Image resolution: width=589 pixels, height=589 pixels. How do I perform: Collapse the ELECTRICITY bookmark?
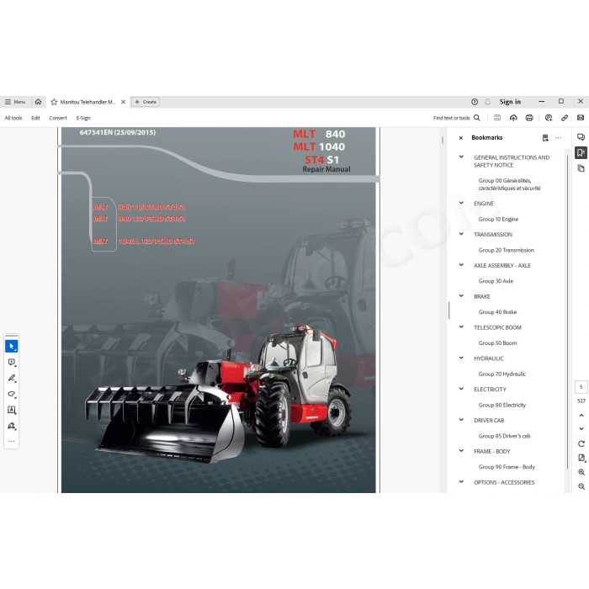pos(462,389)
